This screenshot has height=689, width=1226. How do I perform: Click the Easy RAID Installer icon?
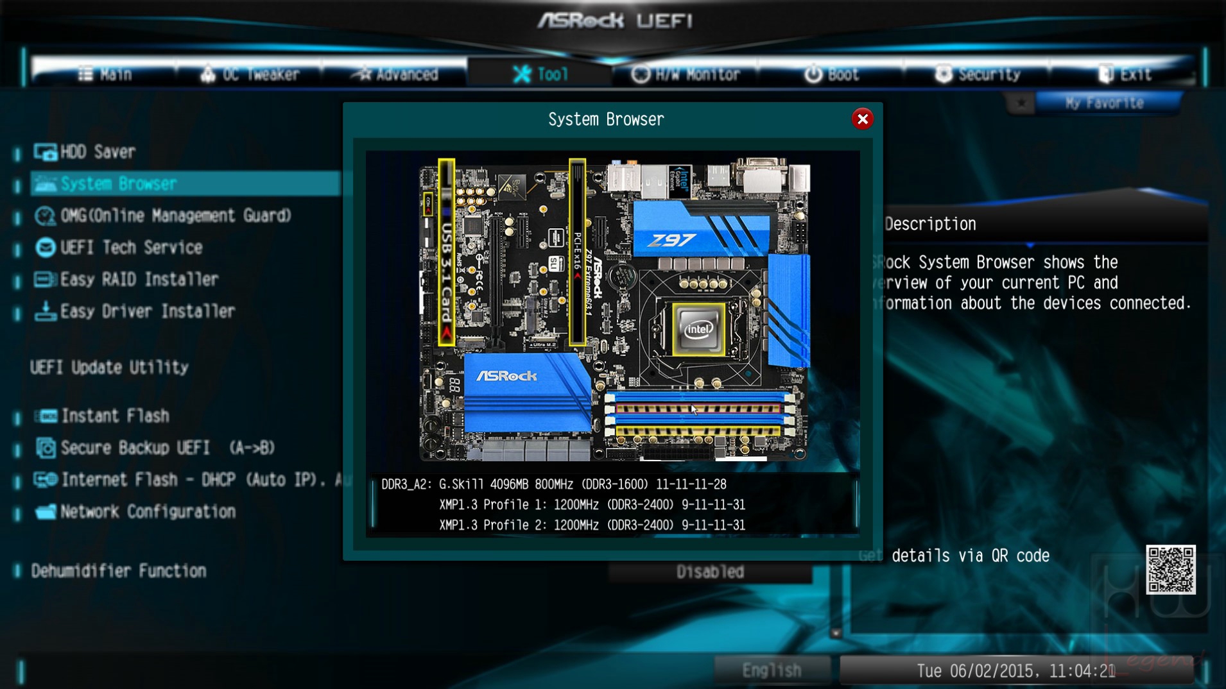click(x=45, y=280)
